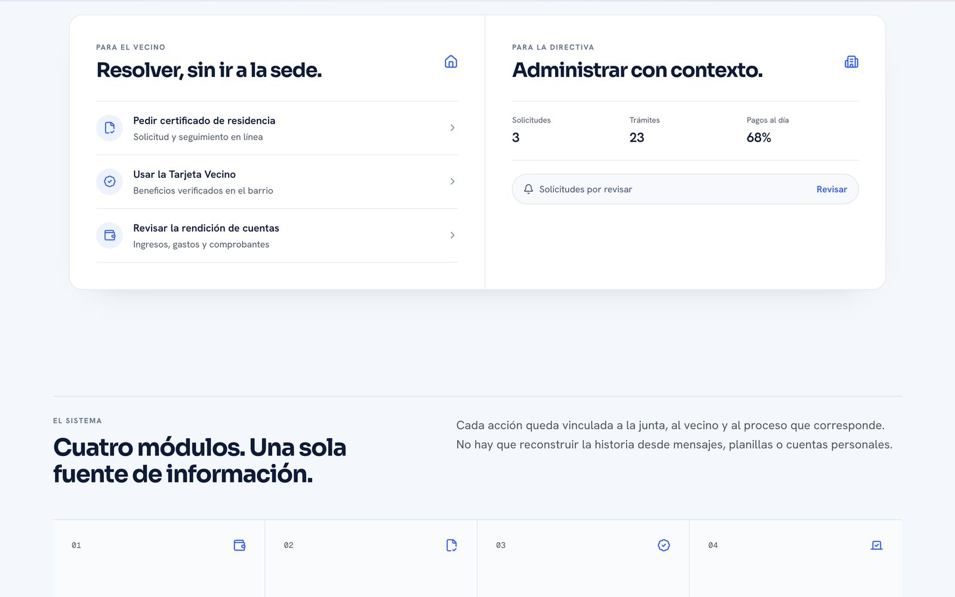This screenshot has height=597, width=955.
Task: Open the chevron for Revisar la rendición de cuentas
Action: pyautogui.click(x=452, y=235)
